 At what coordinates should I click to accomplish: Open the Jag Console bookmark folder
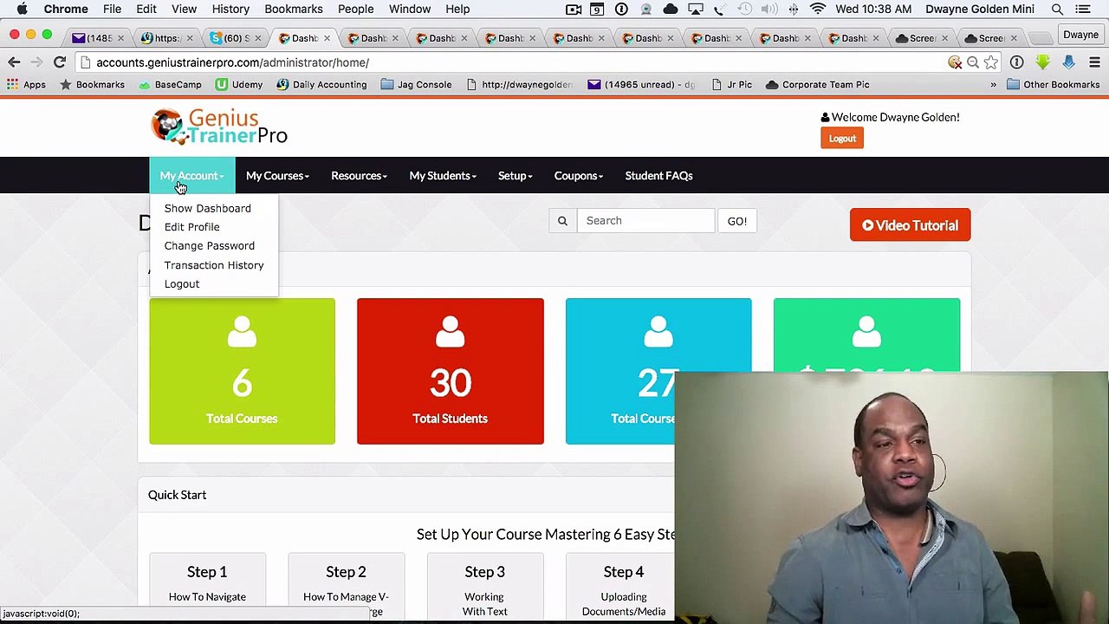click(416, 84)
